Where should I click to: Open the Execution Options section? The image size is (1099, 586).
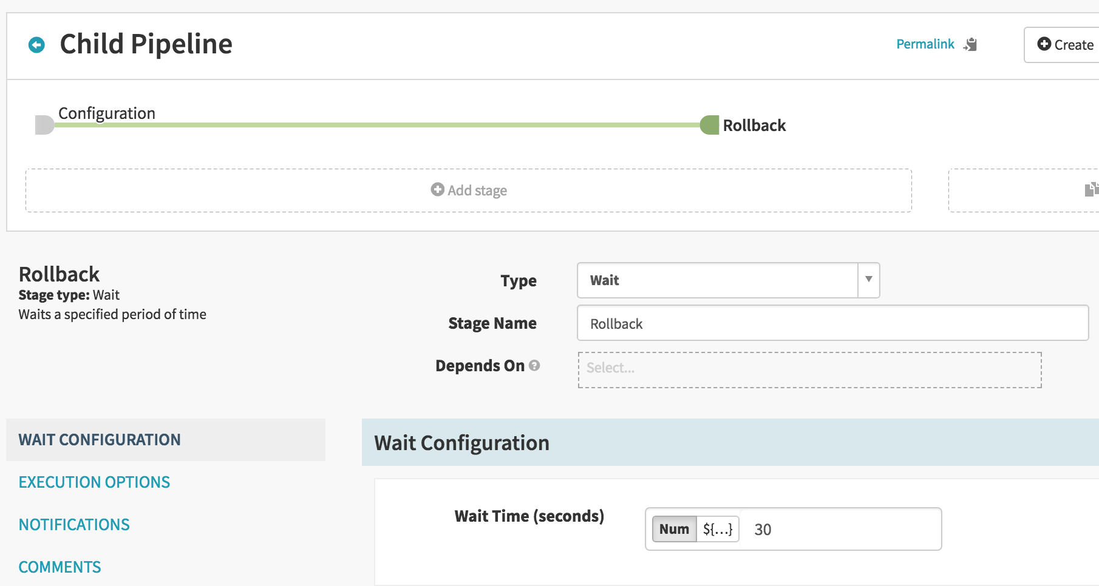[94, 482]
